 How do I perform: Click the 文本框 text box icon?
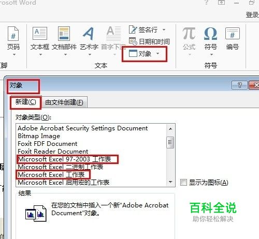click(x=40, y=33)
